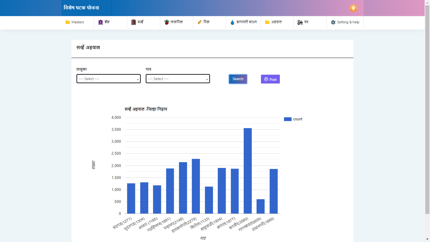
Task: Click the सर्व्हे अहवाल page heading
Action: (88, 48)
